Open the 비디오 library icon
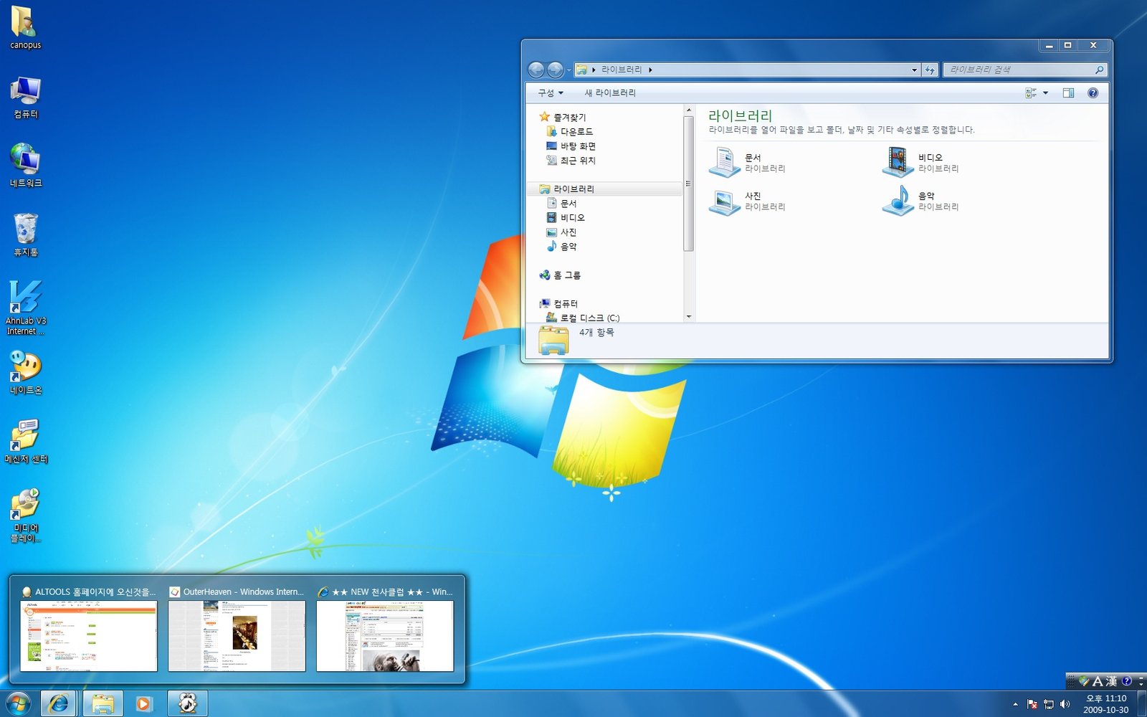This screenshot has width=1147, height=717. point(898,162)
